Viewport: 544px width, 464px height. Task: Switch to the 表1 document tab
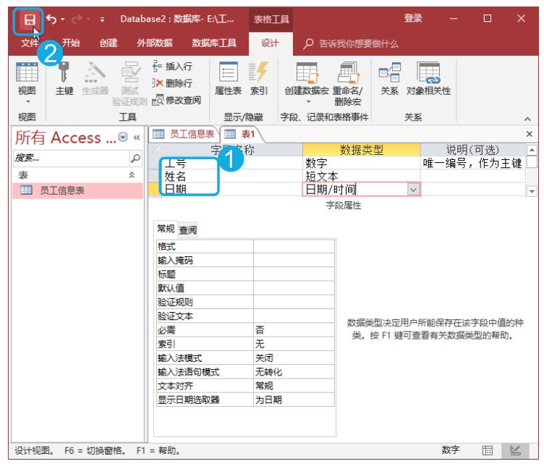241,134
